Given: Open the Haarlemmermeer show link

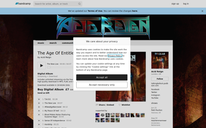Looking at the screenshot, I should (159, 120).
